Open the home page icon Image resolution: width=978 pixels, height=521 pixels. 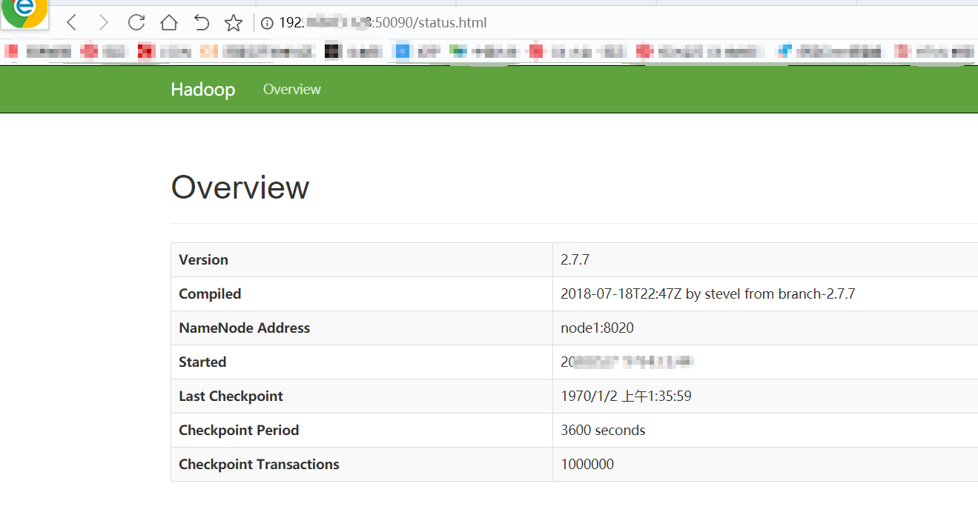(x=169, y=23)
